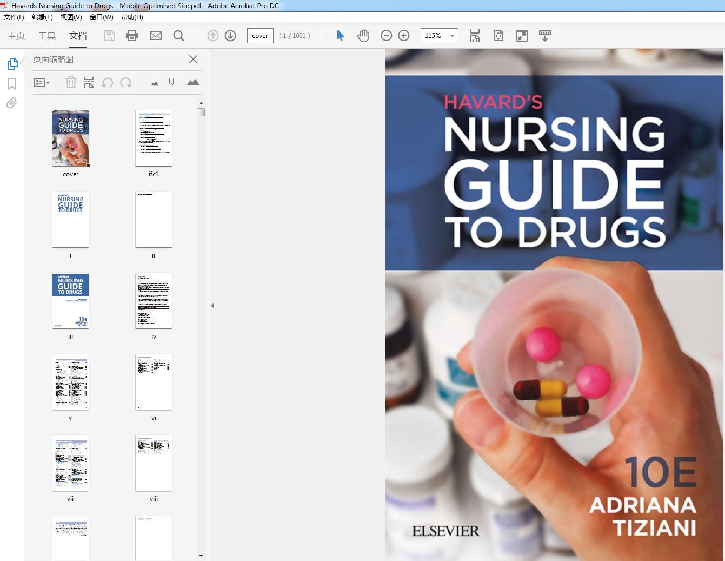725x561 pixels.
Task: Open the Find text magnifier
Action: click(x=178, y=36)
